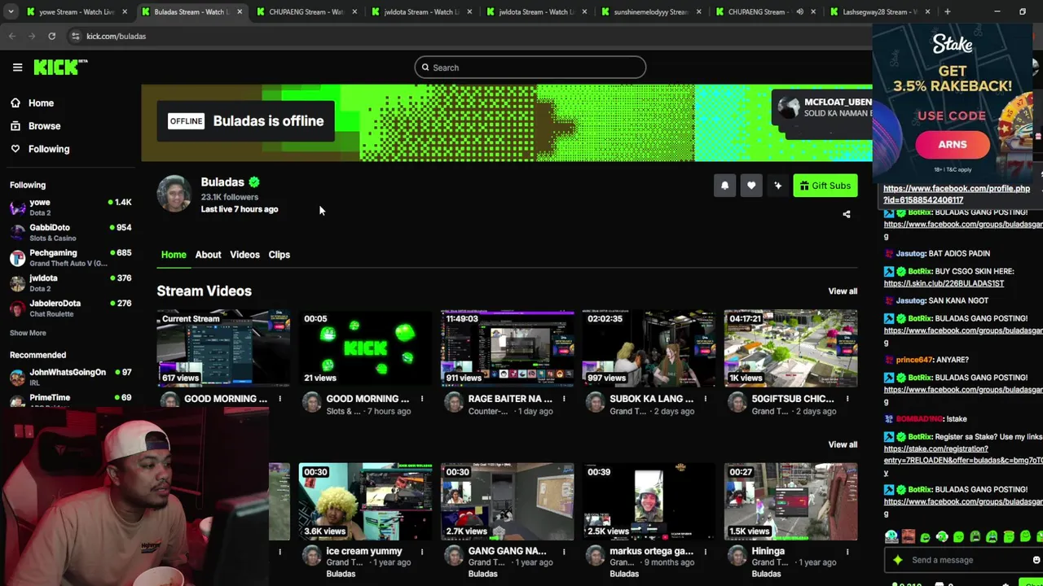The height and width of the screenshot is (586, 1043).
Task: Play the GANG GANG NA clip thumbnail
Action: pyautogui.click(x=507, y=501)
